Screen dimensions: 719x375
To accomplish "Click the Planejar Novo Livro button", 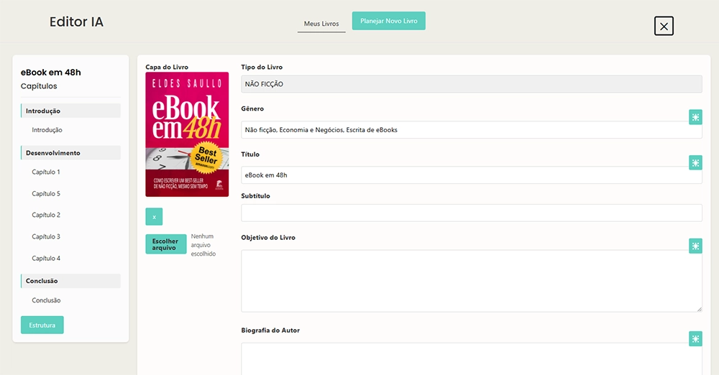I will tap(388, 21).
